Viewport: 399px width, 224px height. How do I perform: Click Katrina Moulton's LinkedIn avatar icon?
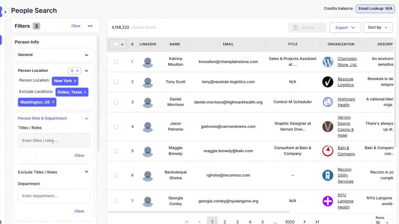click(x=148, y=62)
